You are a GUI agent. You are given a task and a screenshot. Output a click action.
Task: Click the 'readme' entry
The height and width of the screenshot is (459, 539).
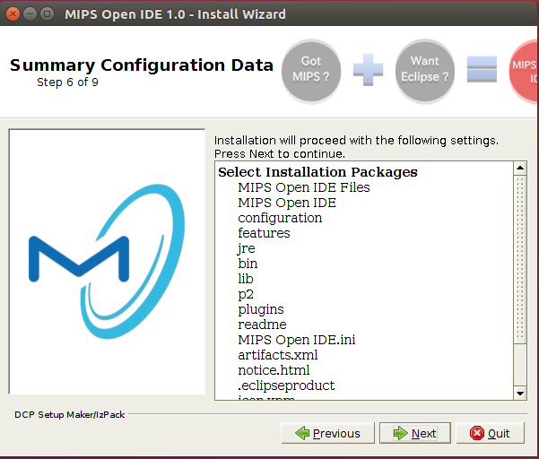262,325
